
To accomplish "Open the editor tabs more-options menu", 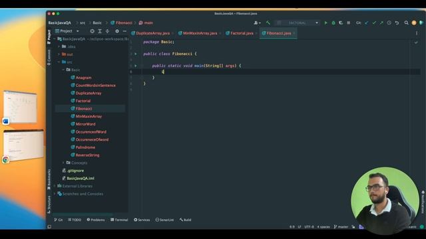I will (417, 33).
